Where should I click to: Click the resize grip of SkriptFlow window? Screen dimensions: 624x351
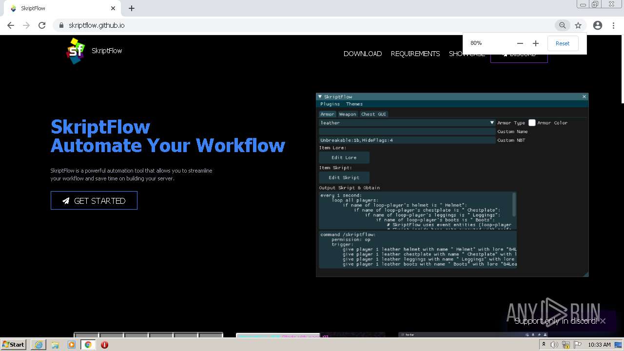(x=585, y=273)
